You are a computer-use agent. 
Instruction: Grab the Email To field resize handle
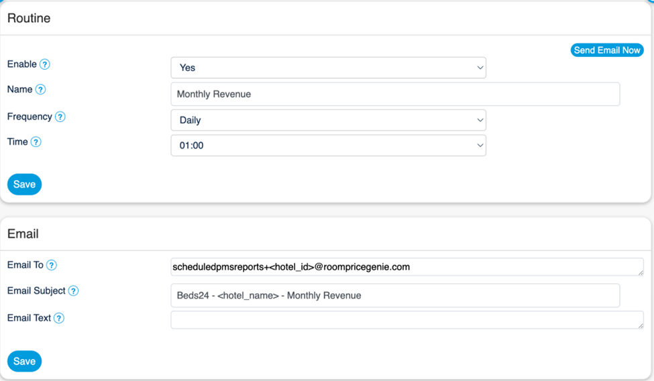pos(641,273)
